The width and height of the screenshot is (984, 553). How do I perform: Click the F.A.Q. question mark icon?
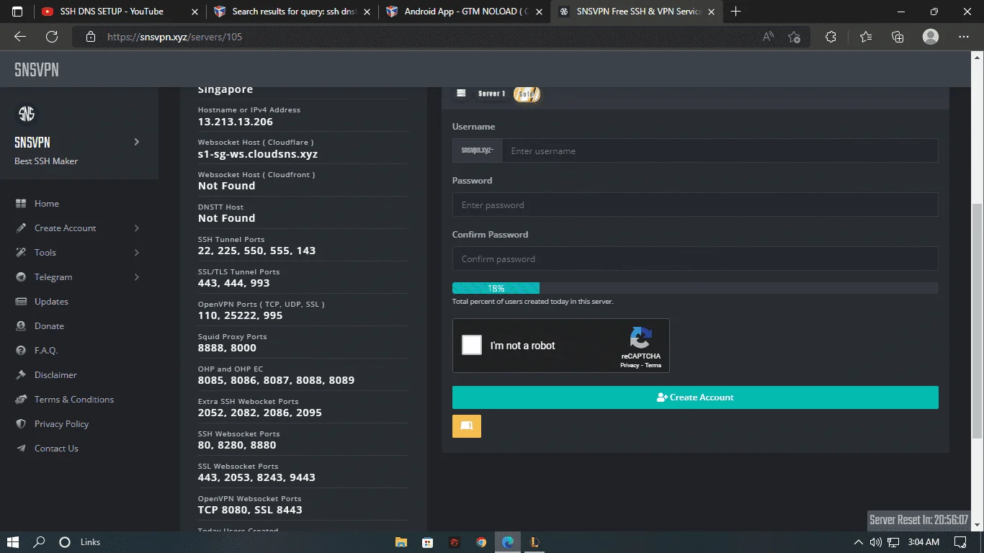click(20, 351)
